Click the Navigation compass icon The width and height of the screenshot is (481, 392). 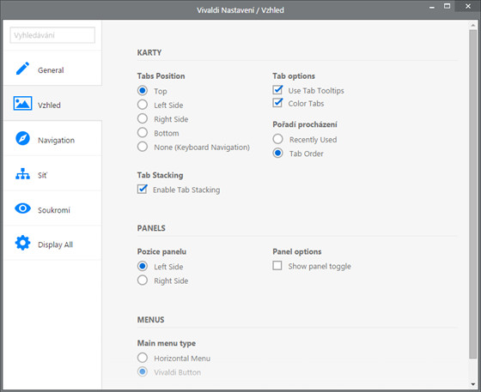coord(22,138)
